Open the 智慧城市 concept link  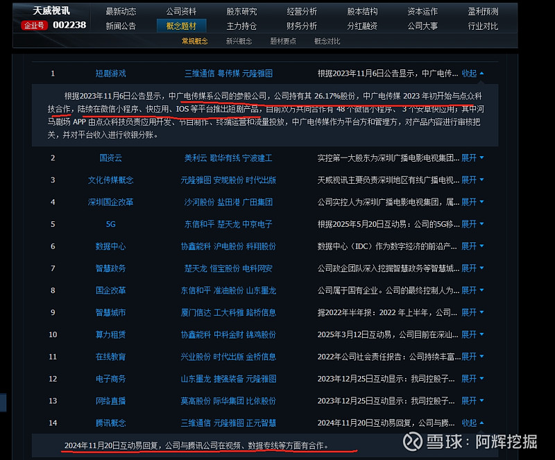coord(111,312)
